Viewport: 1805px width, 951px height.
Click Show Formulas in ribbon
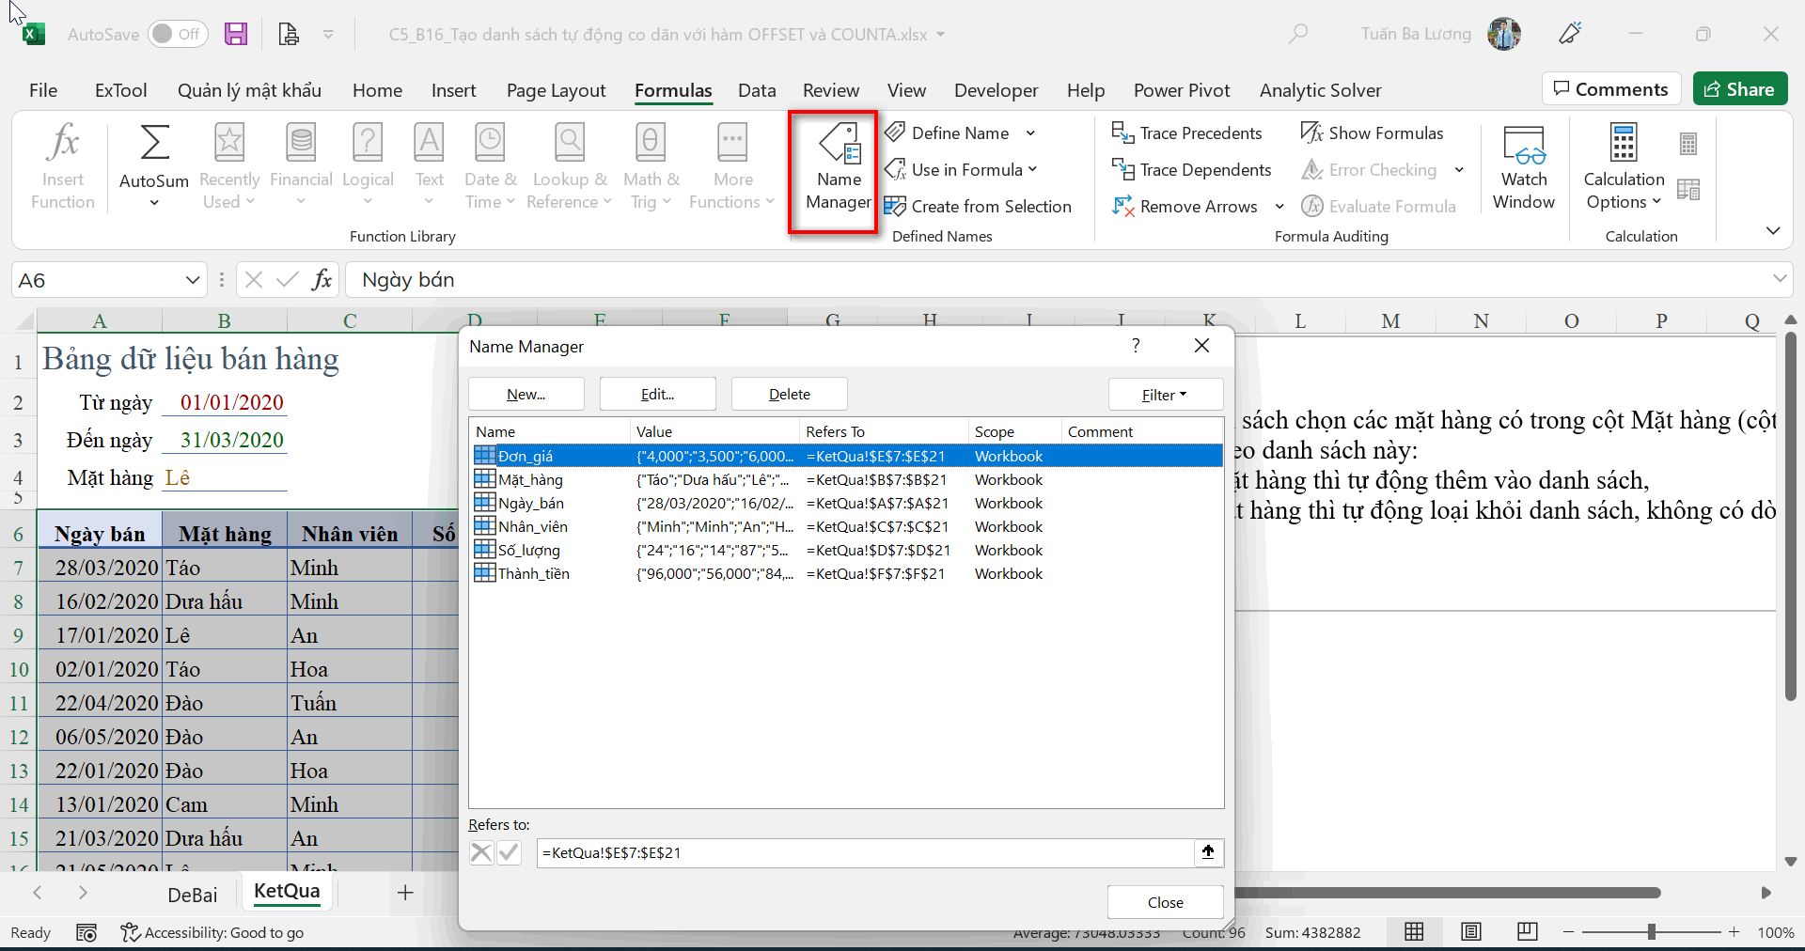click(x=1373, y=133)
